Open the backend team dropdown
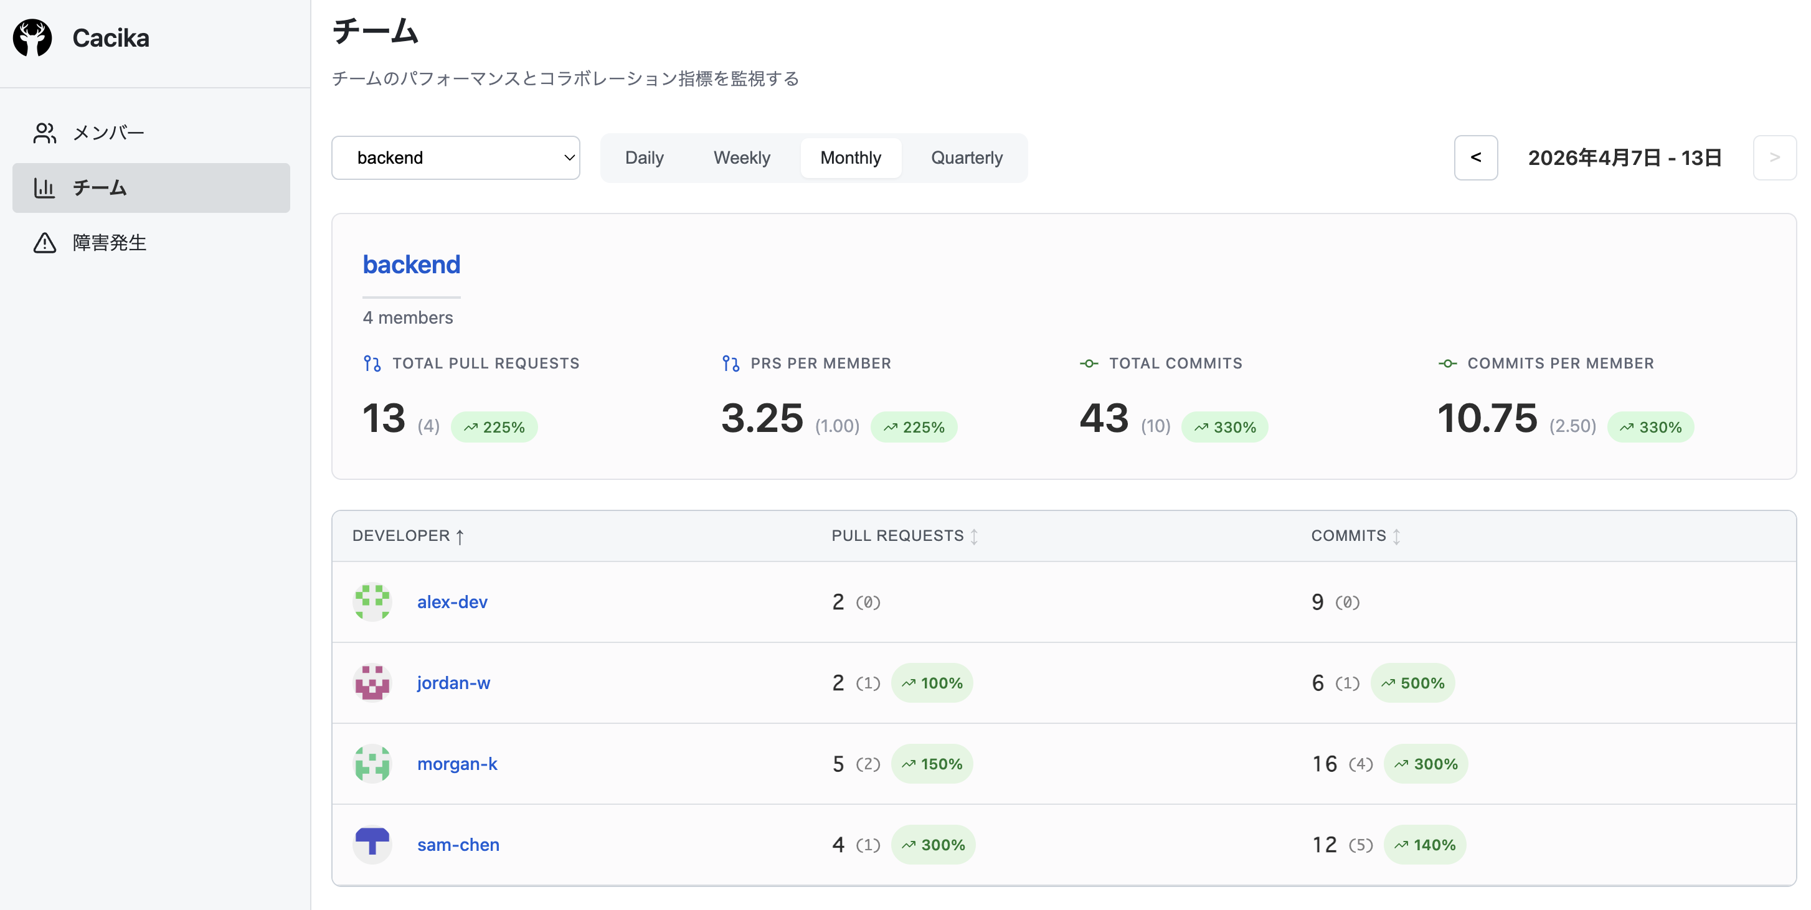The image size is (1811, 910). [456, 158]
